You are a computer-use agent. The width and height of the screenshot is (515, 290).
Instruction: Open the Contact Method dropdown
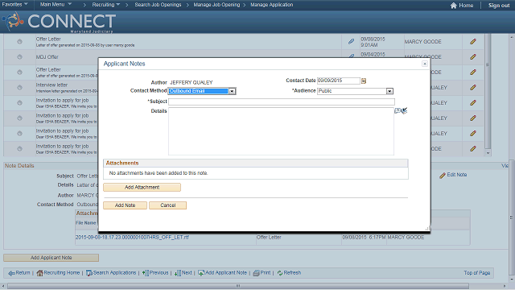232,91
